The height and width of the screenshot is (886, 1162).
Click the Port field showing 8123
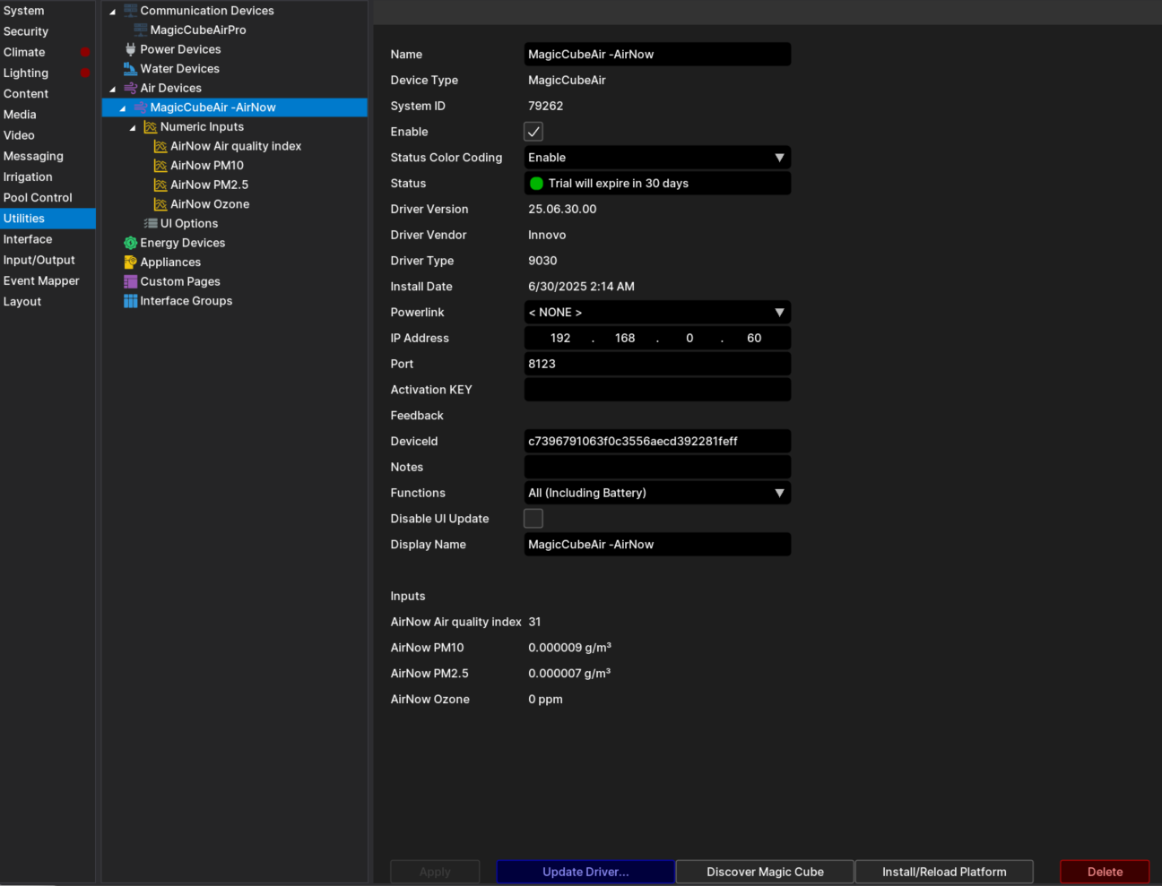click(657, 364)
